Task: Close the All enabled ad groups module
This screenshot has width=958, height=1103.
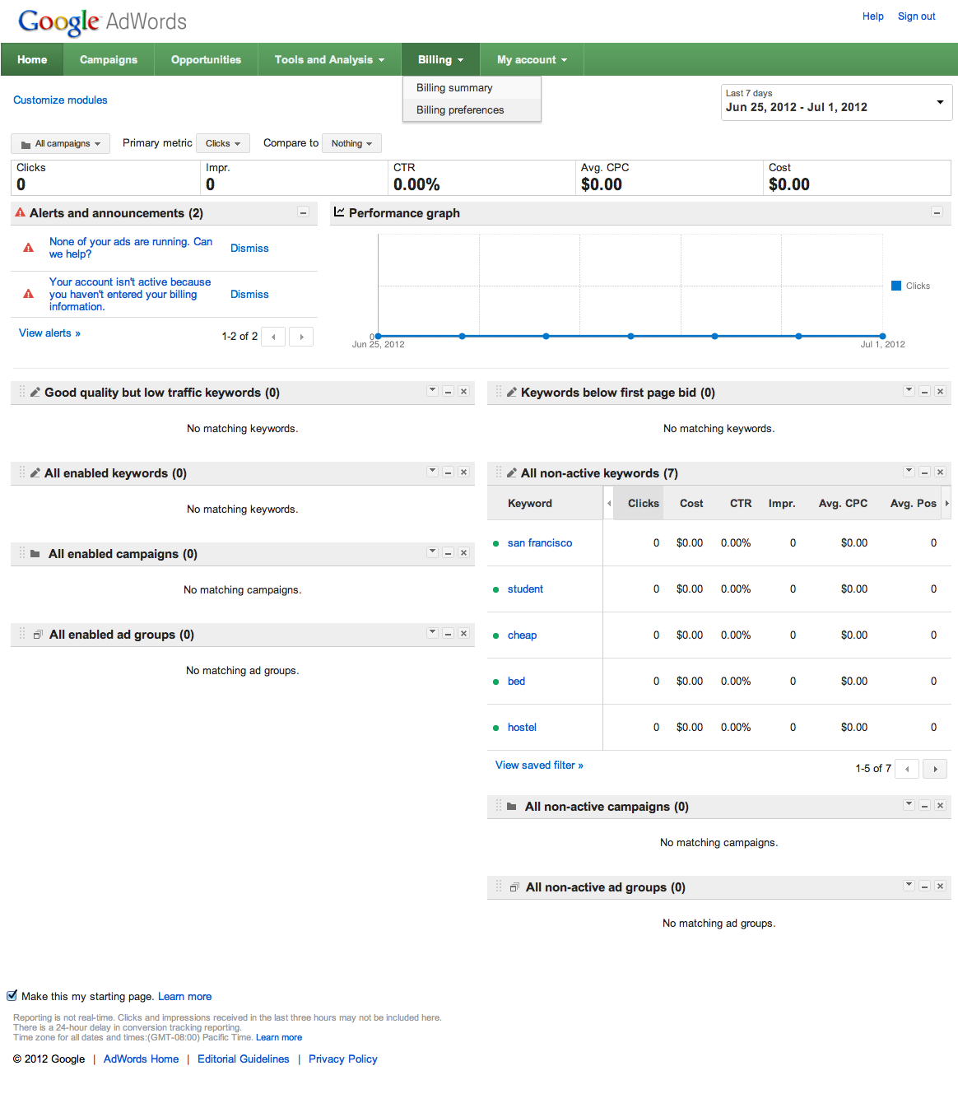Action: pos(464,634)
